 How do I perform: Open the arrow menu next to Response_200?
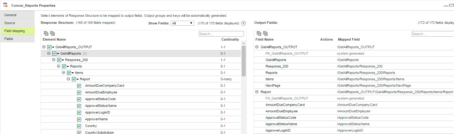pos(63,60)
